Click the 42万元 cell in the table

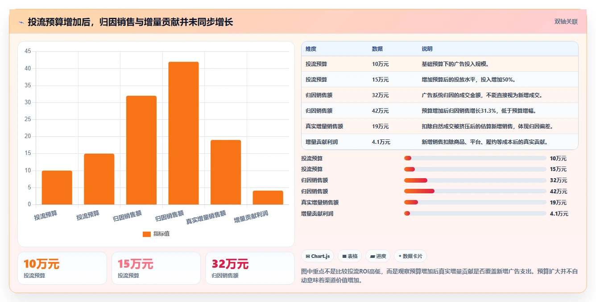tap(381, 111)
